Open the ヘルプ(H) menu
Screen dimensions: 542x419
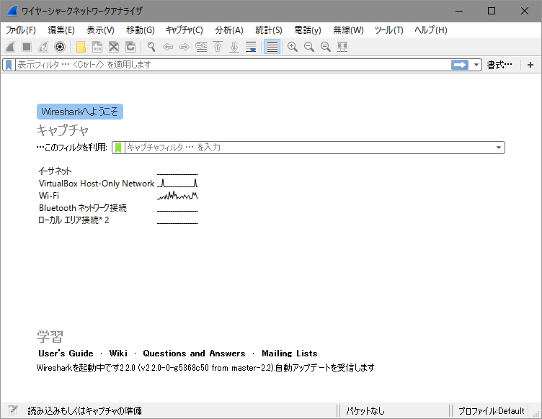pos(431,30)
